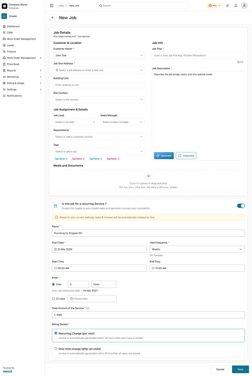Click the Job Title input field
This screenshot has width=252, height=376.
[x=197, y=55]
